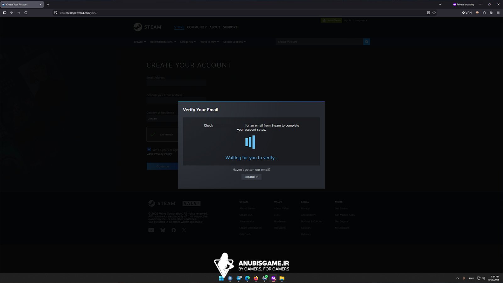Open the volume icon in system tray

(484, 278)
